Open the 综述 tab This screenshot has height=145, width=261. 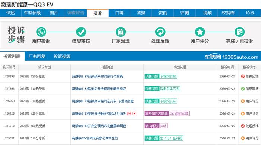click(10, 13)
